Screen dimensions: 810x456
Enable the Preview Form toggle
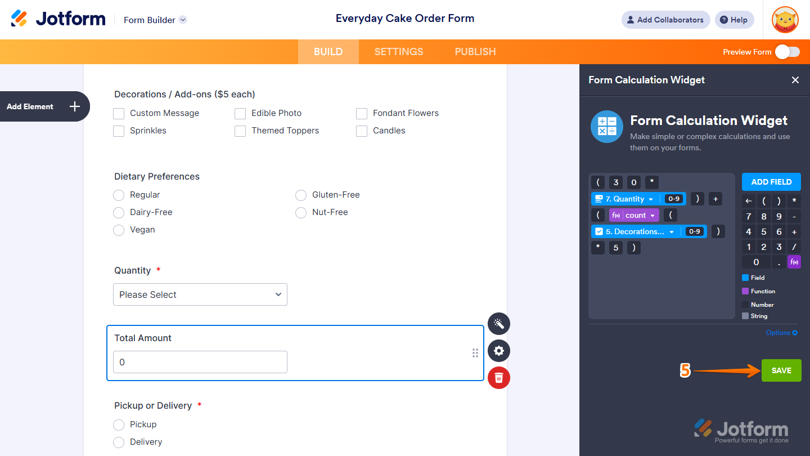point(787,51)
